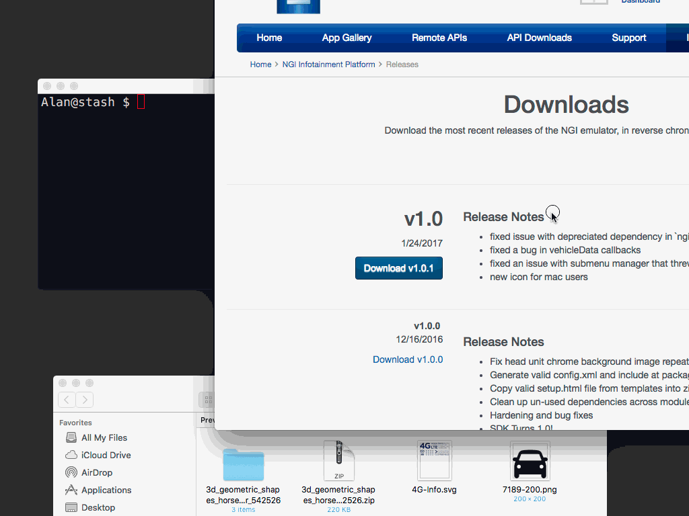The width and height of the screenshot is (689, 516).
Task: Click the terminal prompt input cursor
Action: point(141,102)
